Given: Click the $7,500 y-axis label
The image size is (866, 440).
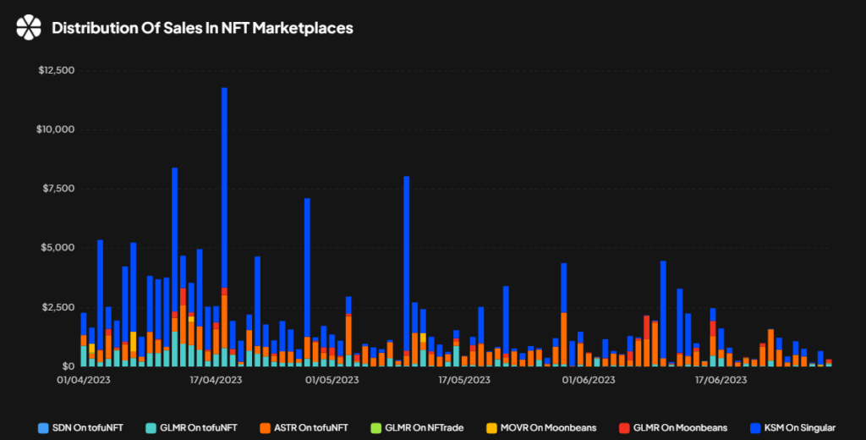Looking at the screenshot, I should [58, 189].
